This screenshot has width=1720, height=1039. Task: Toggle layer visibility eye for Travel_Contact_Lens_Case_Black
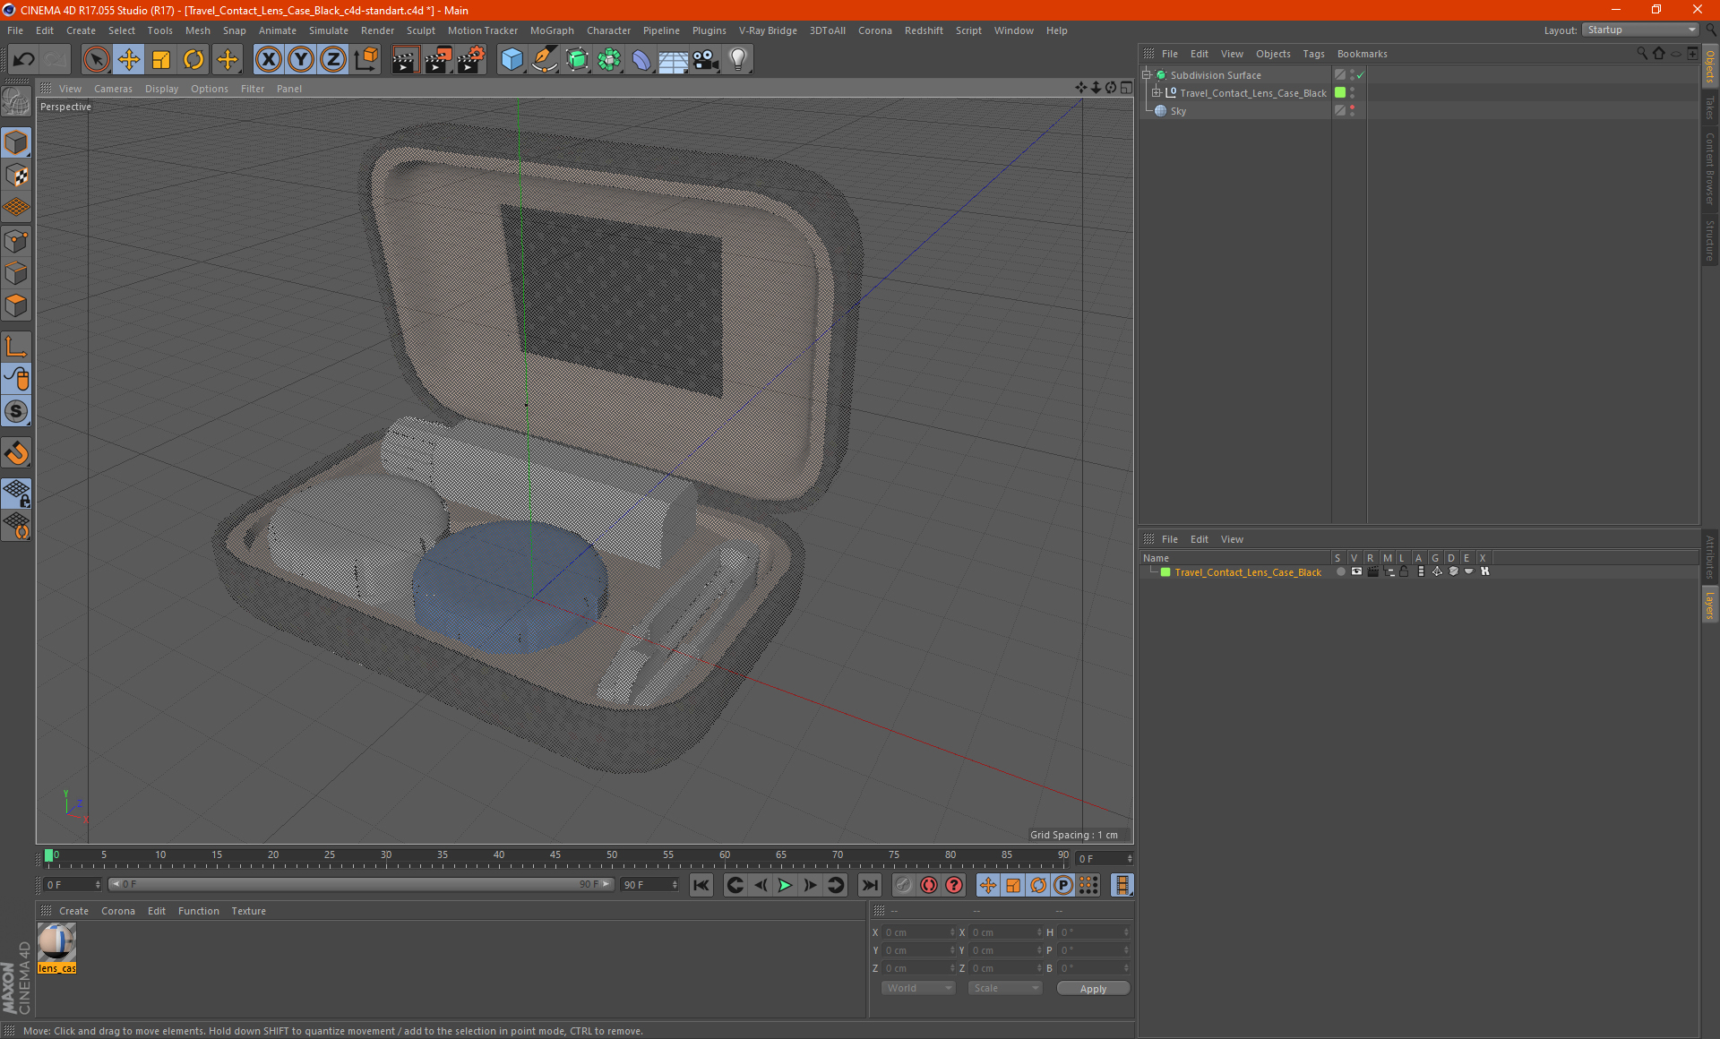click(1356, 571)
